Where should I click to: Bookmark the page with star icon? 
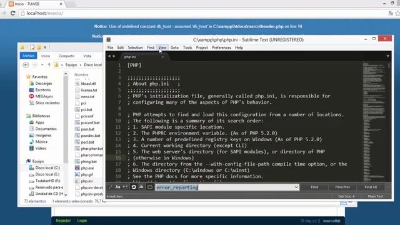(397, 13)
